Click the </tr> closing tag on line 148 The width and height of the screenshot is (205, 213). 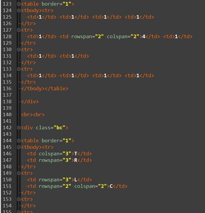point(28,167)
